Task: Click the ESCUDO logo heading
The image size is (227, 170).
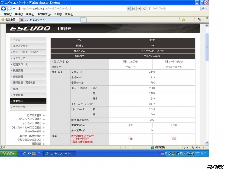Action: click(x=30, y=28)
